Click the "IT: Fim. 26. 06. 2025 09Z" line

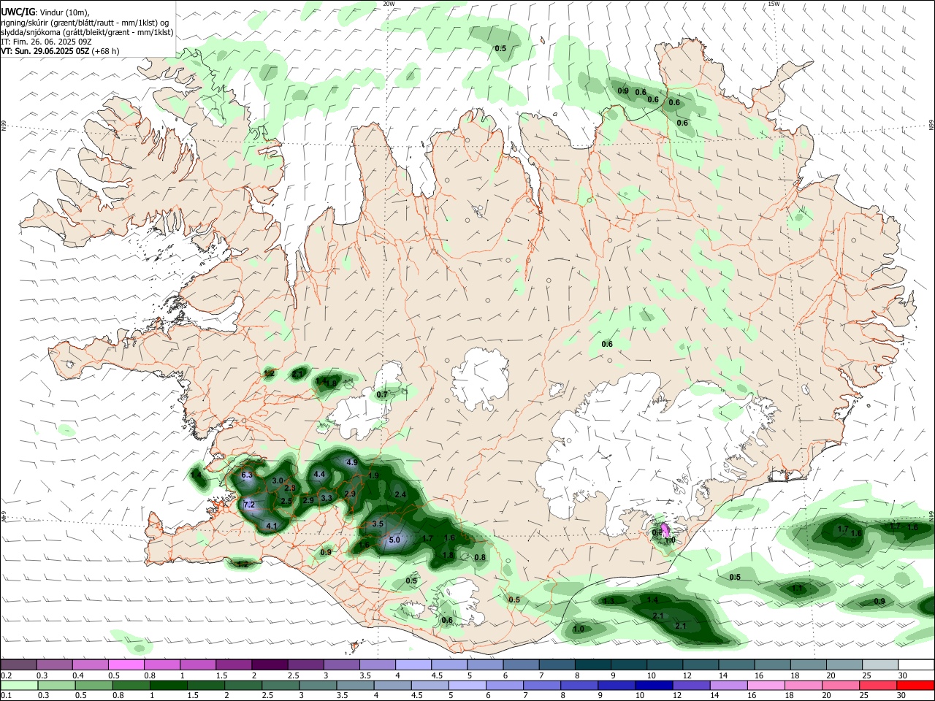coord(46,42)
